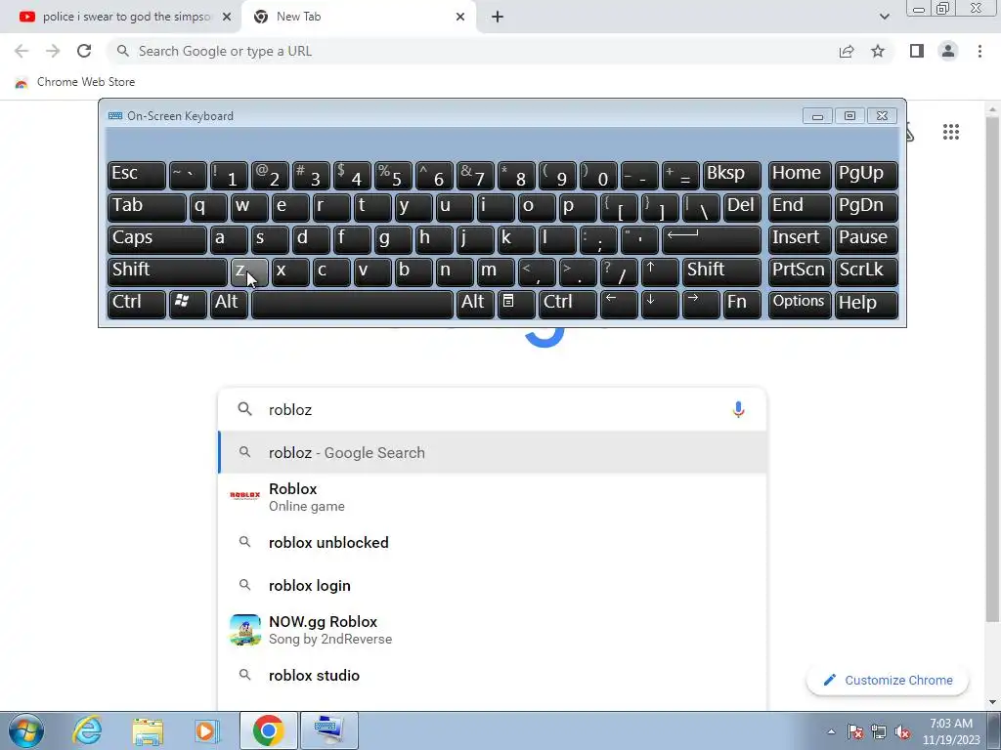Image resolution: width=1001 pixels, height=750 pixels.
Task: Click the Customize Chrome button
Action: (888, 681)
